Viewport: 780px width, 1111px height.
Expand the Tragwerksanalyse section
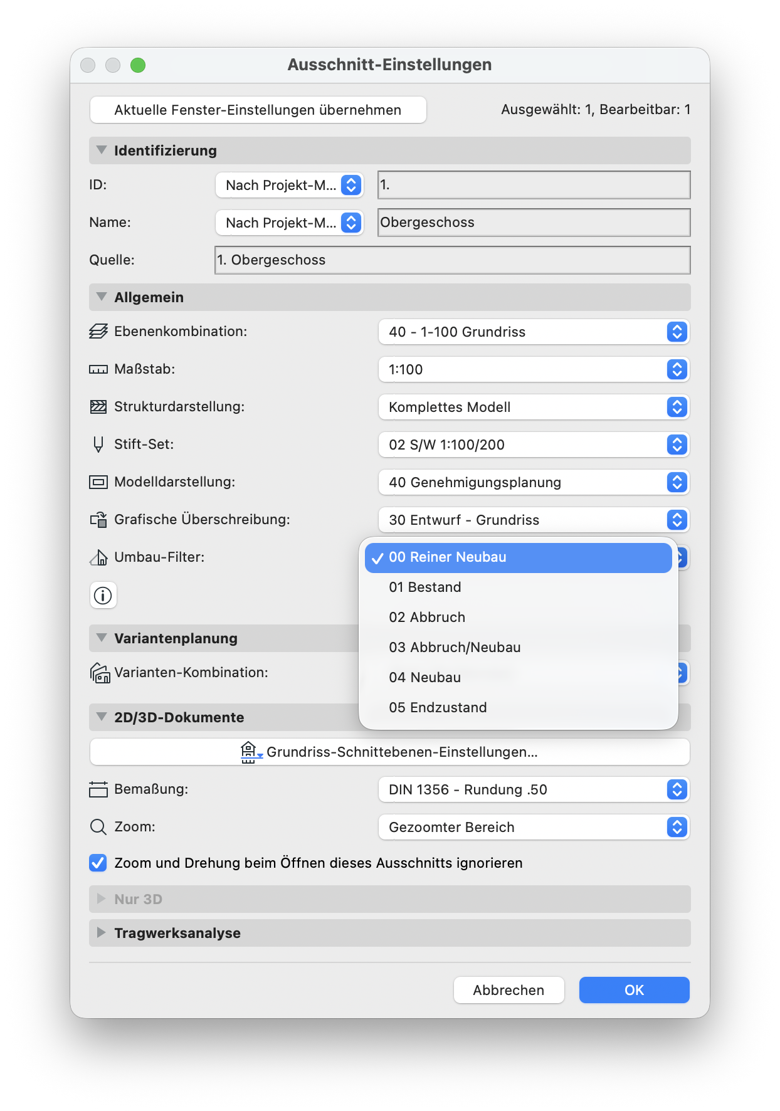102,933
